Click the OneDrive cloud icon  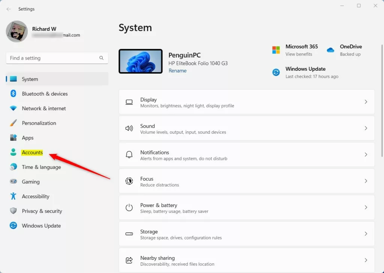pyautogui.click(x=330, y=50)
